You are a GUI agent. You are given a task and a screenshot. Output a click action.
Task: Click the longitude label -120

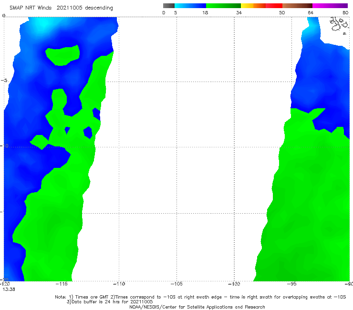(x=5, y=284)
